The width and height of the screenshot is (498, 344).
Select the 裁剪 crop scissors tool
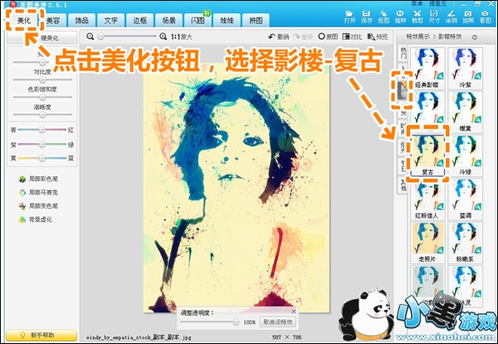coord(417,17)
